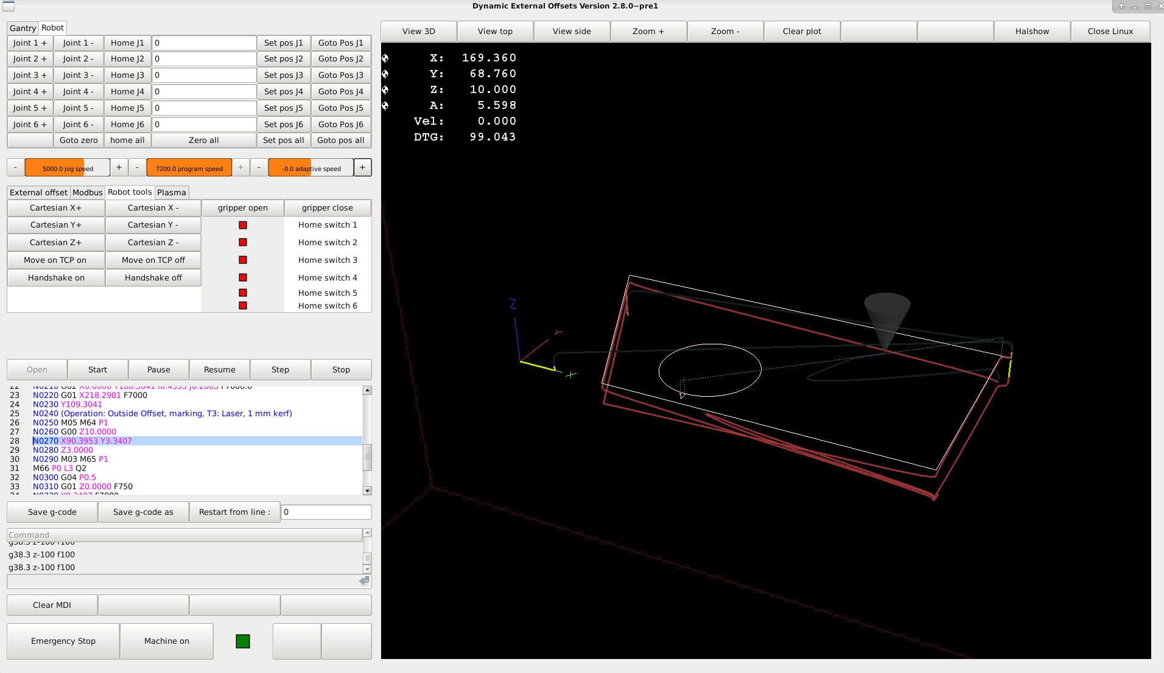Click Save g-code as button
The image size is (1164, 673).
[x=143, y=512]
